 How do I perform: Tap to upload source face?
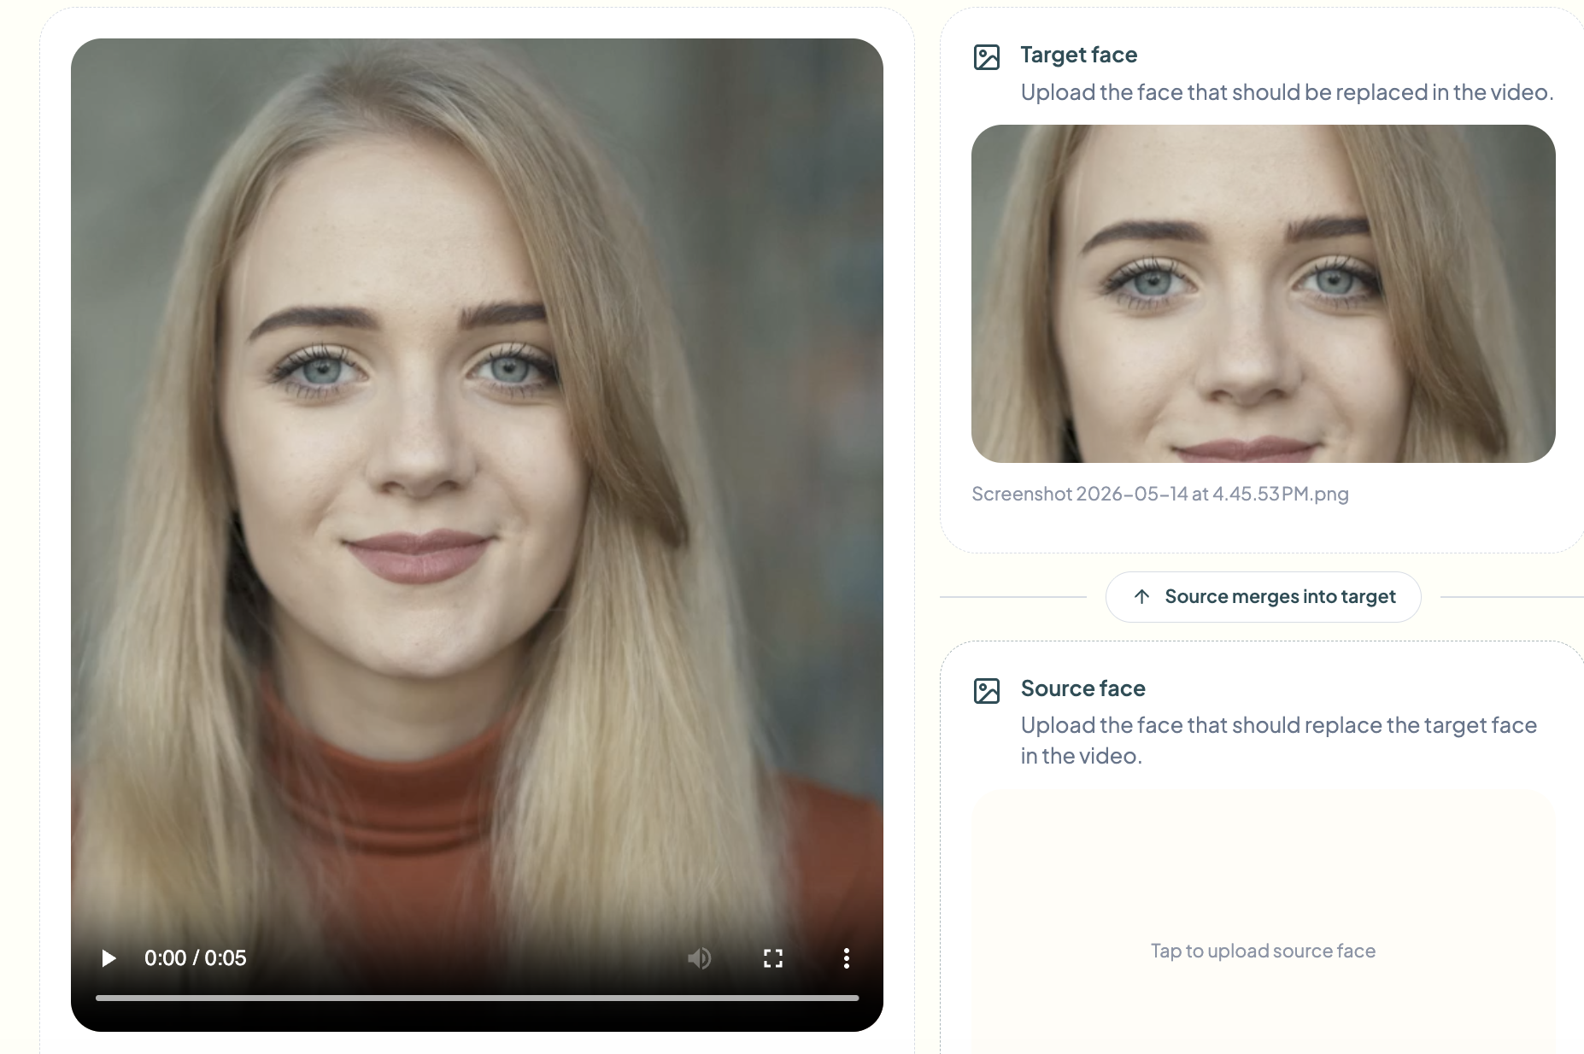point(1263,951)
